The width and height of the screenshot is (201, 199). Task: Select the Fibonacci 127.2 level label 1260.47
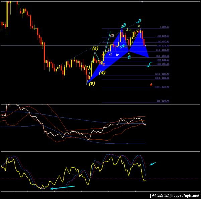click(162, 74)
